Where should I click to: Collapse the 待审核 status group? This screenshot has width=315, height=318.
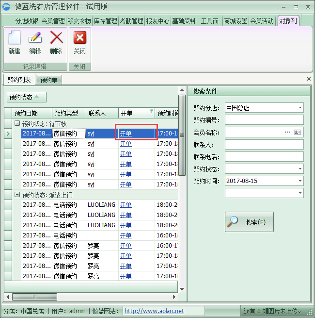(x=17, y=124)
